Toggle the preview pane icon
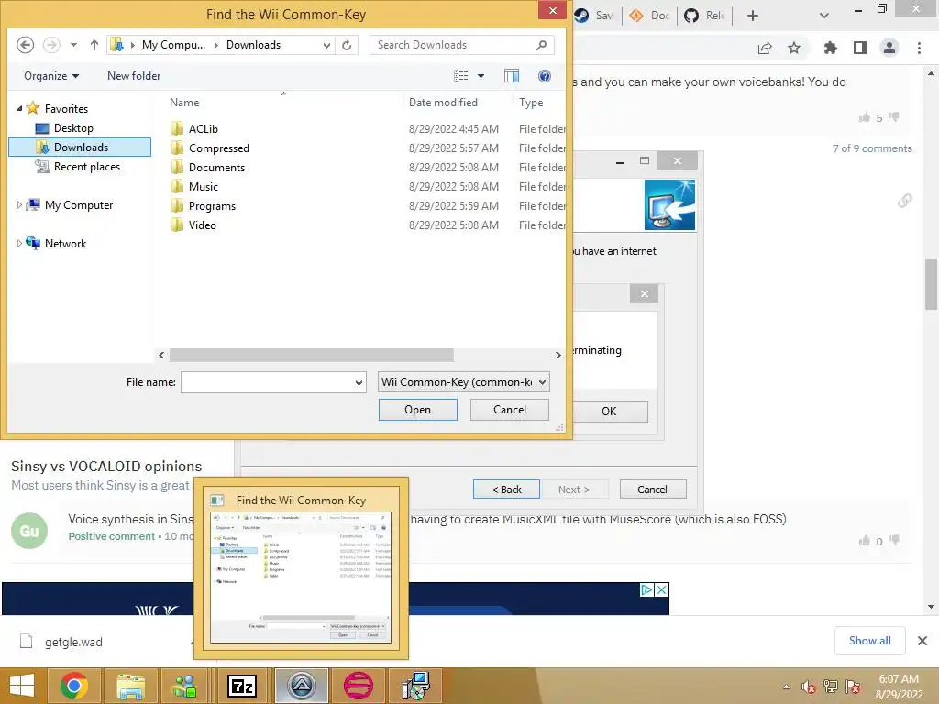This screenshot has width=939, height=704. pos(512,76)
